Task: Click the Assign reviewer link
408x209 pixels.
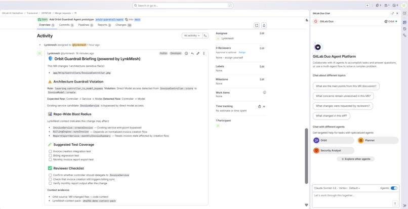Action: pyautogui.click(x=242, y=52)
